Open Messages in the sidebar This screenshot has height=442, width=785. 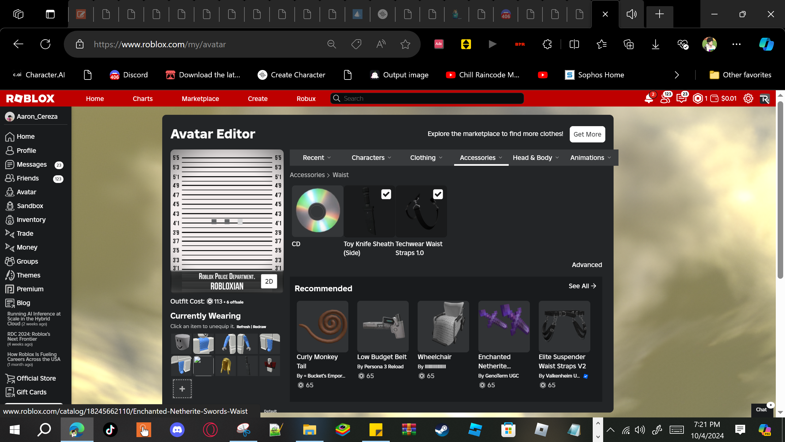click(x=32, y=165)
